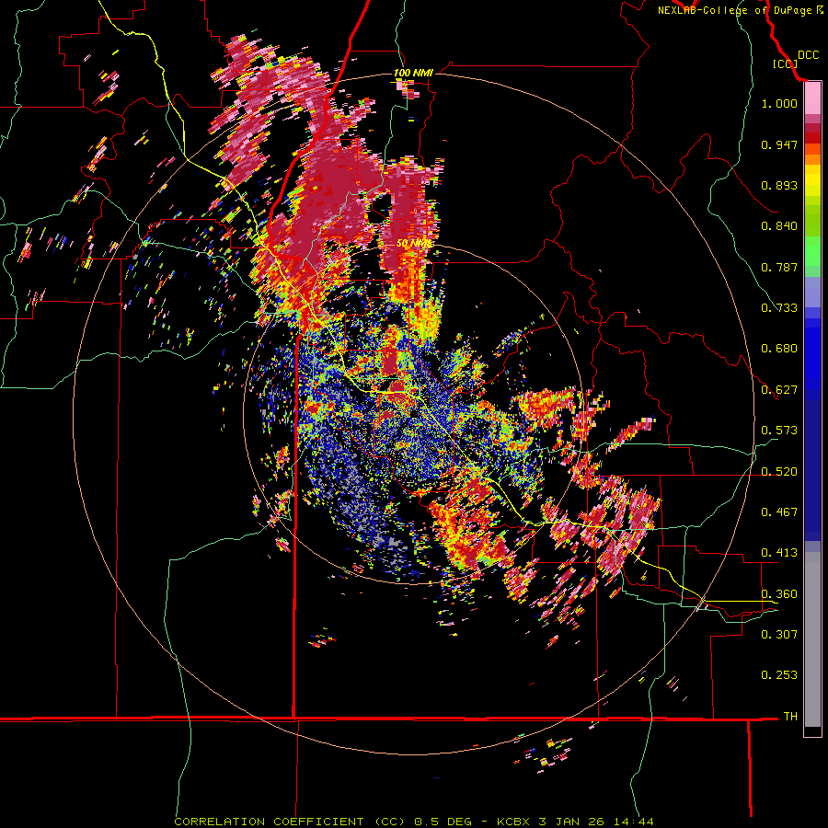
Task: Click the 0.253 value on the color scale
Action: (779, 675)
